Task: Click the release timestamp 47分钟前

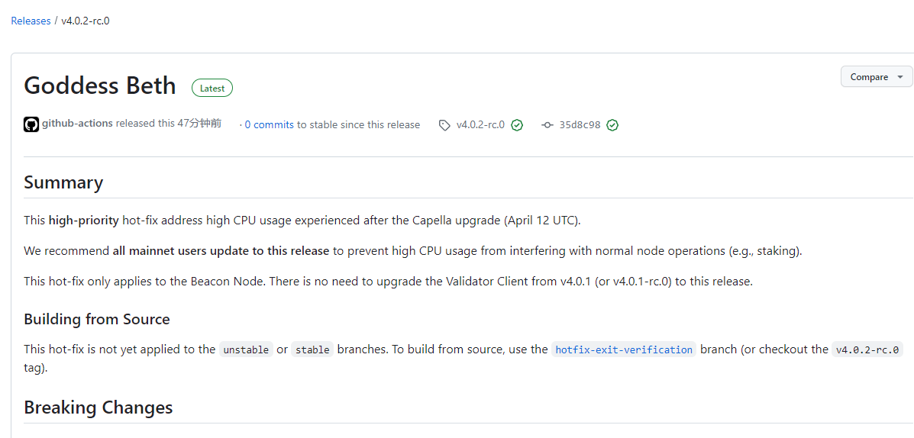Action: pos(199,124)
